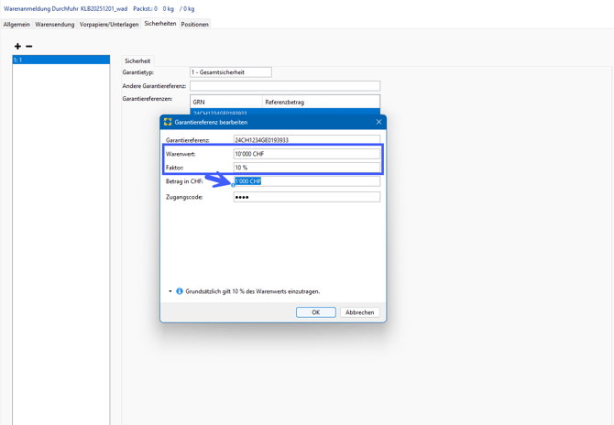Open the Garantietyp dropdown
This screenshot has height=425, width=614.
click(230, 71)
